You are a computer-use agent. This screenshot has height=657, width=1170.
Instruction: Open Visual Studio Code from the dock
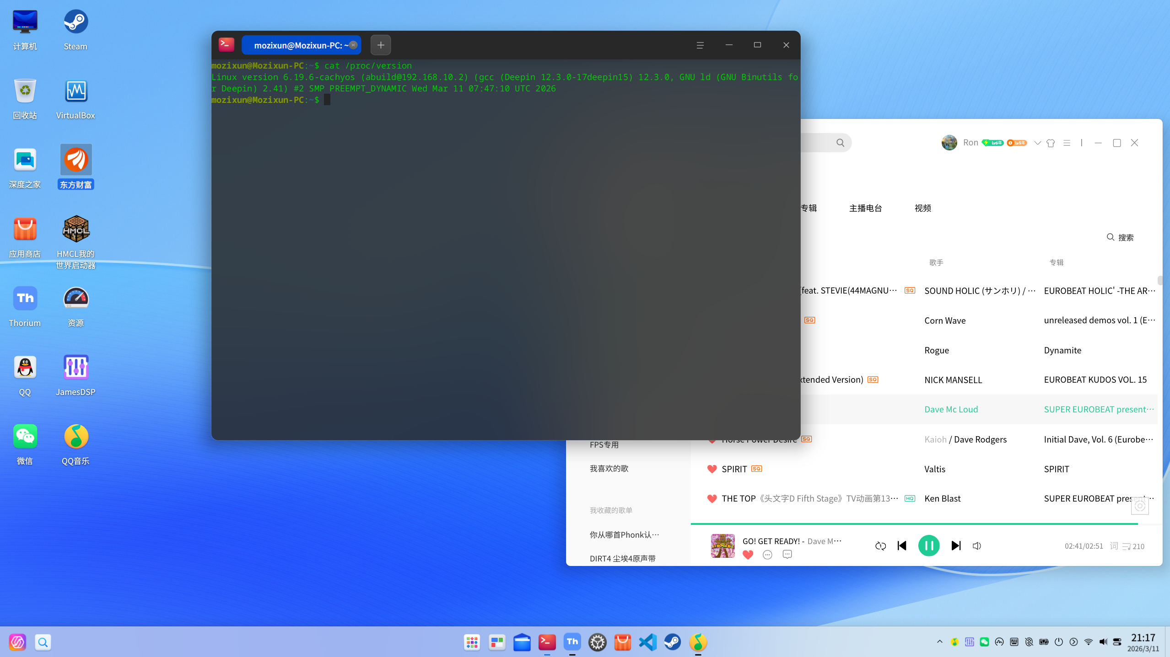(647, 642)
